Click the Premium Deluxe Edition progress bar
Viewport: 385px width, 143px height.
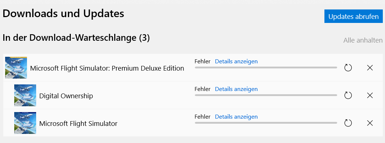click(x=266, y=67)
